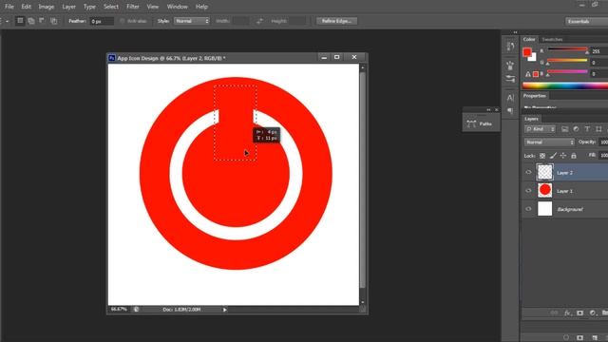Expand Paths panel group double arrows
The image size is (608, 342).
[x=488, y=110]
